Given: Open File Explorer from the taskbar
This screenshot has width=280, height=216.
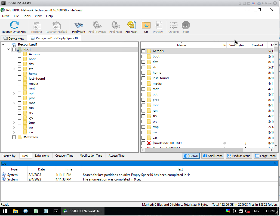Looking at the screenshot, I should (x=16, y=211).
